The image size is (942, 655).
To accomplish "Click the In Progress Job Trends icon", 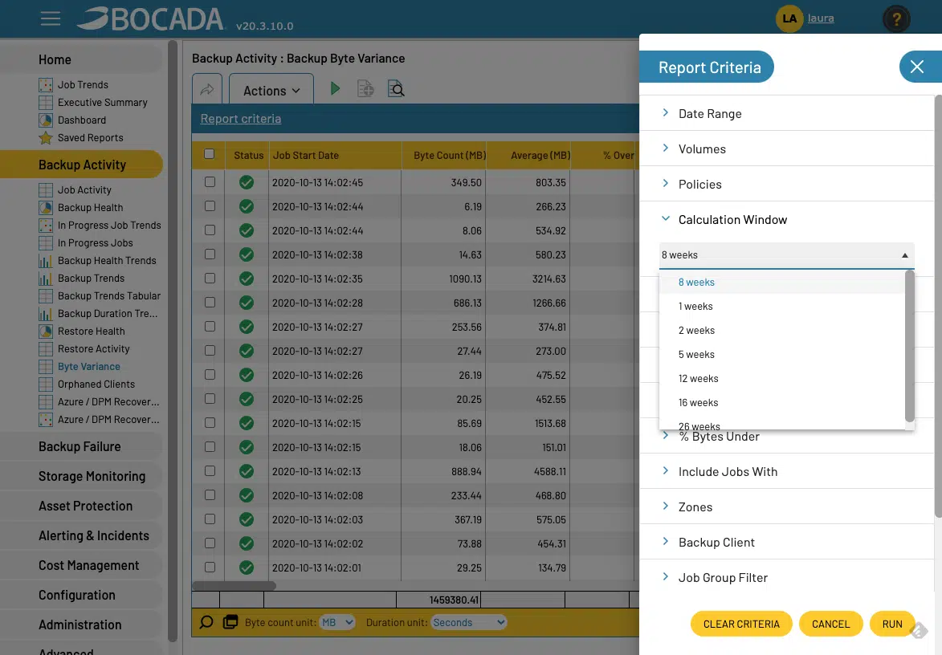I will click(46, 225).
